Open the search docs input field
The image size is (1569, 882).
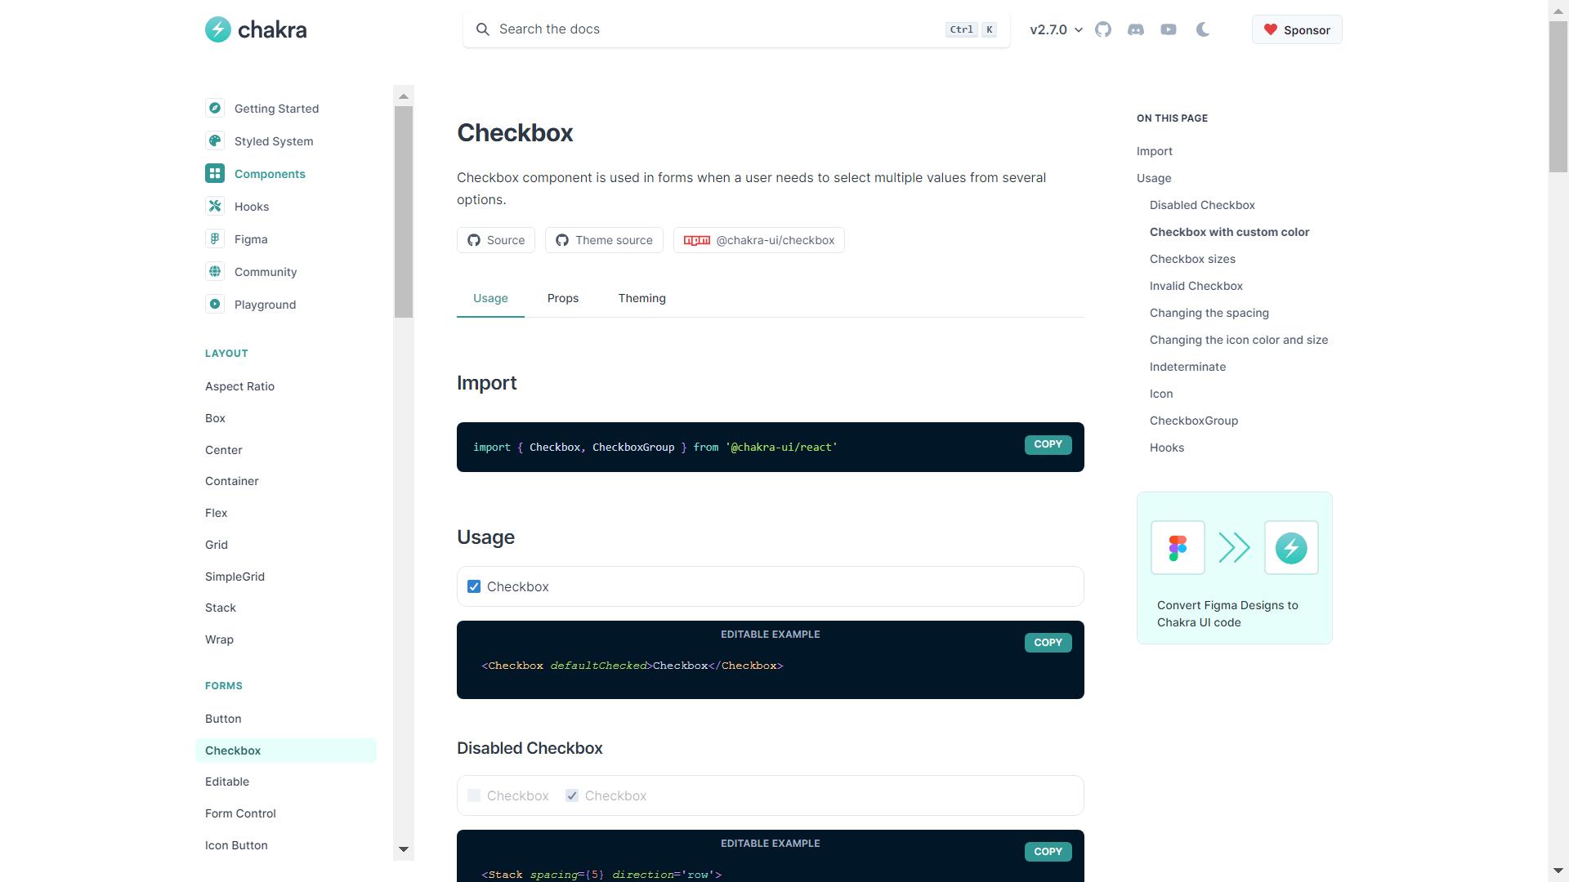point(736,29)
